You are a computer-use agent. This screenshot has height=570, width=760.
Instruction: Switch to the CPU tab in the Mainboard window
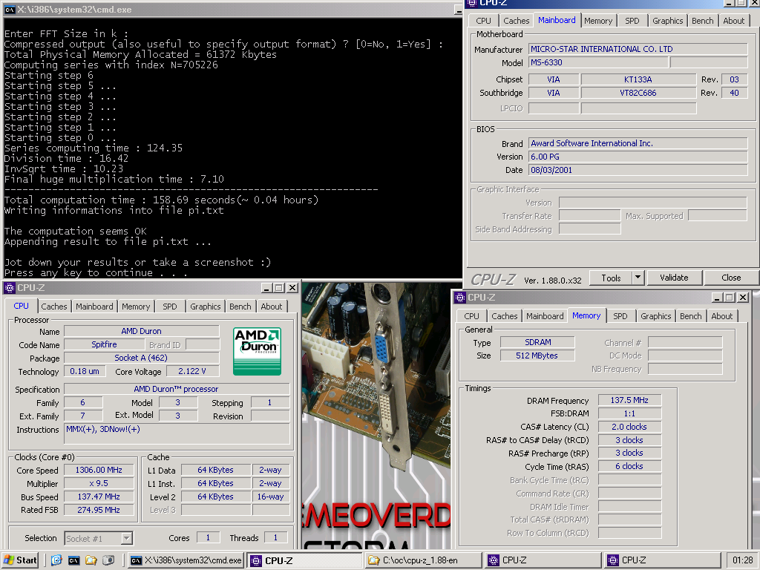[x=483, y=21]
